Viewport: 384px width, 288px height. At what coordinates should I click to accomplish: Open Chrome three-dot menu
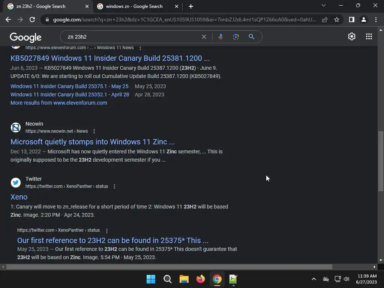[376, 19]
